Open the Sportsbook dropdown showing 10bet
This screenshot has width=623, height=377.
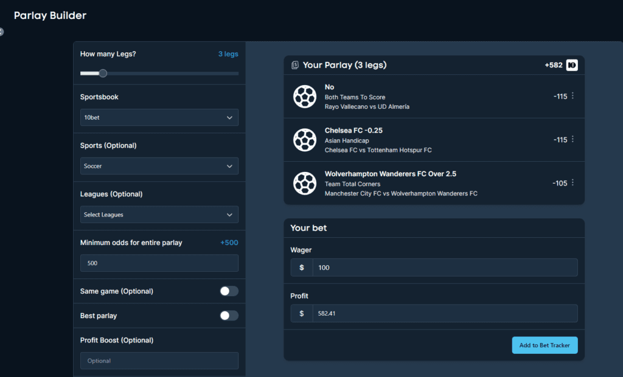click(159, 117)
